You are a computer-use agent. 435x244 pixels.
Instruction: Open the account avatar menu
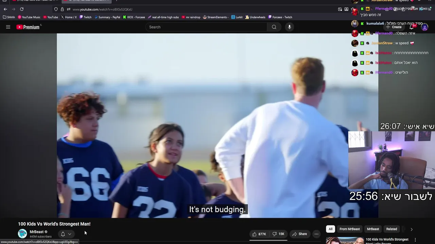pyautogui.click(x=424, y=27)
